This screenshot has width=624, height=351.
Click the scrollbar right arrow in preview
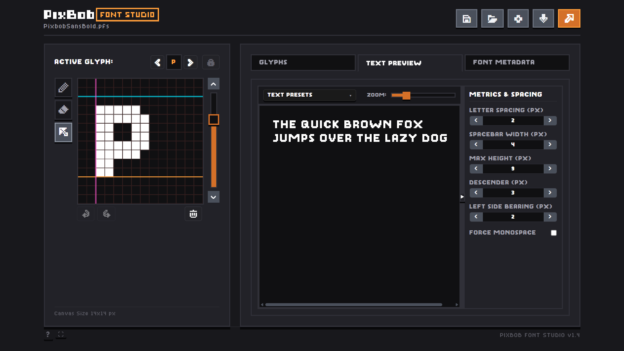[457, 305]
